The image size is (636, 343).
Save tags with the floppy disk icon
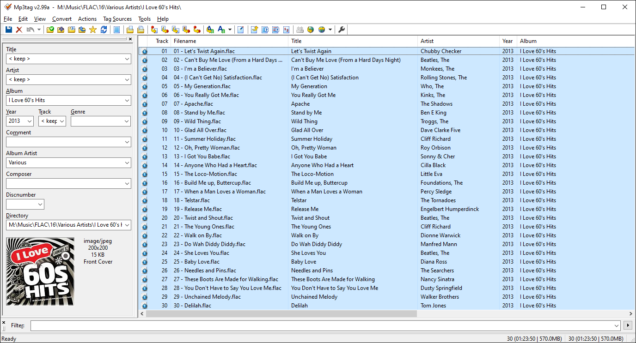pos(9,30)
